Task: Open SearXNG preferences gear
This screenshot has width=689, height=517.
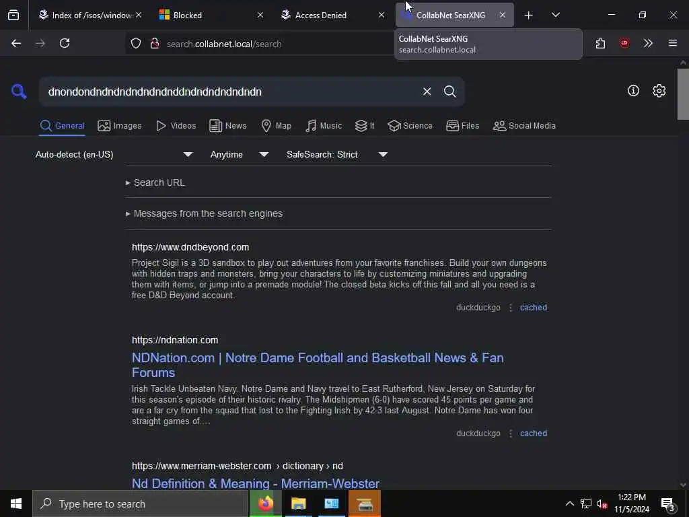Action: point(659,91)
